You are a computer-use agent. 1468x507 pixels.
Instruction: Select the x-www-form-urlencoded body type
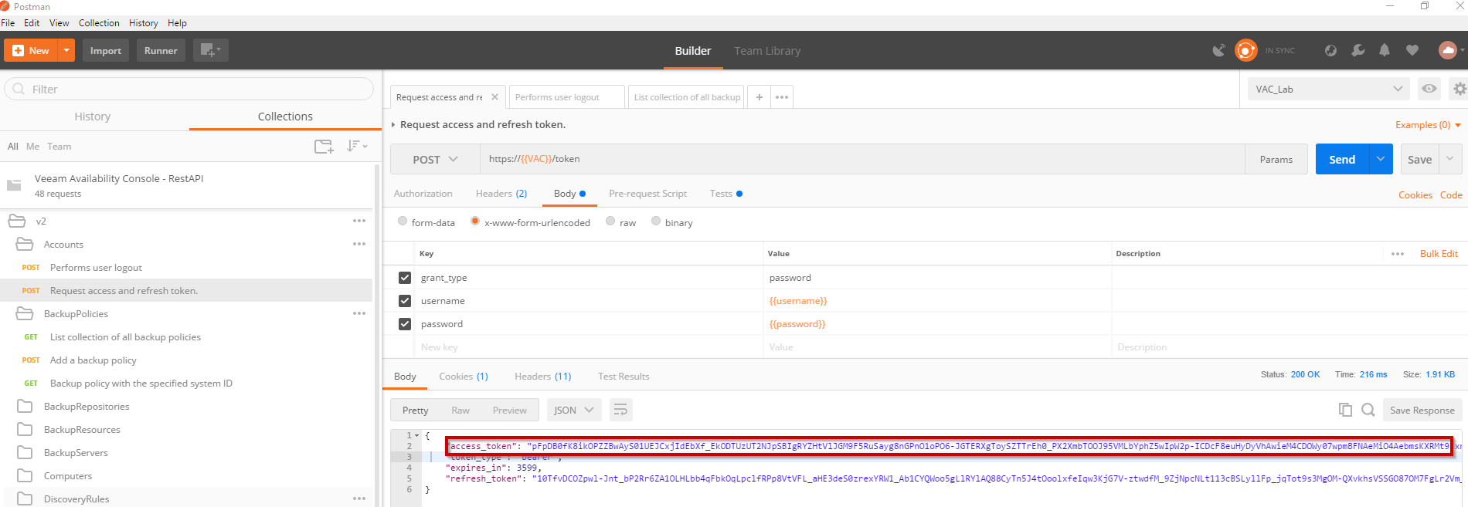[x=475, y=221]
